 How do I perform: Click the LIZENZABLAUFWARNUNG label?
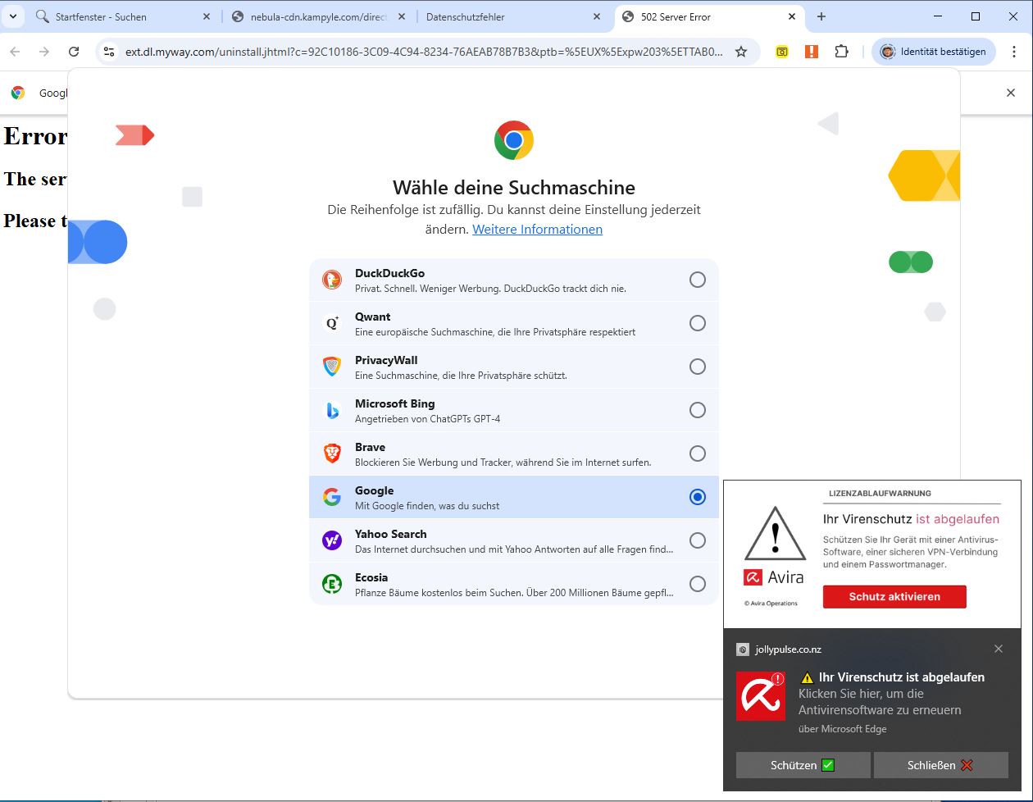point(881,494)
